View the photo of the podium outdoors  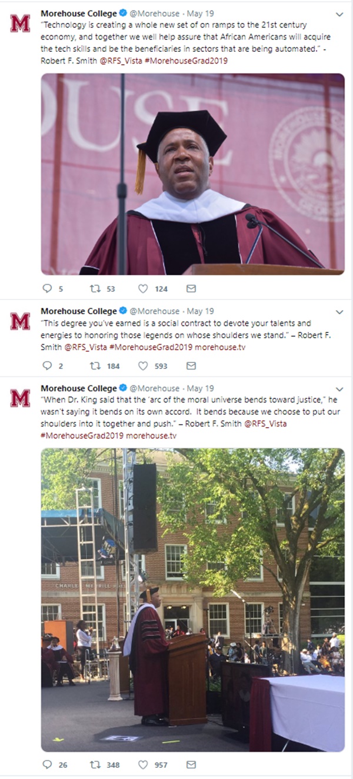(192, 600)
